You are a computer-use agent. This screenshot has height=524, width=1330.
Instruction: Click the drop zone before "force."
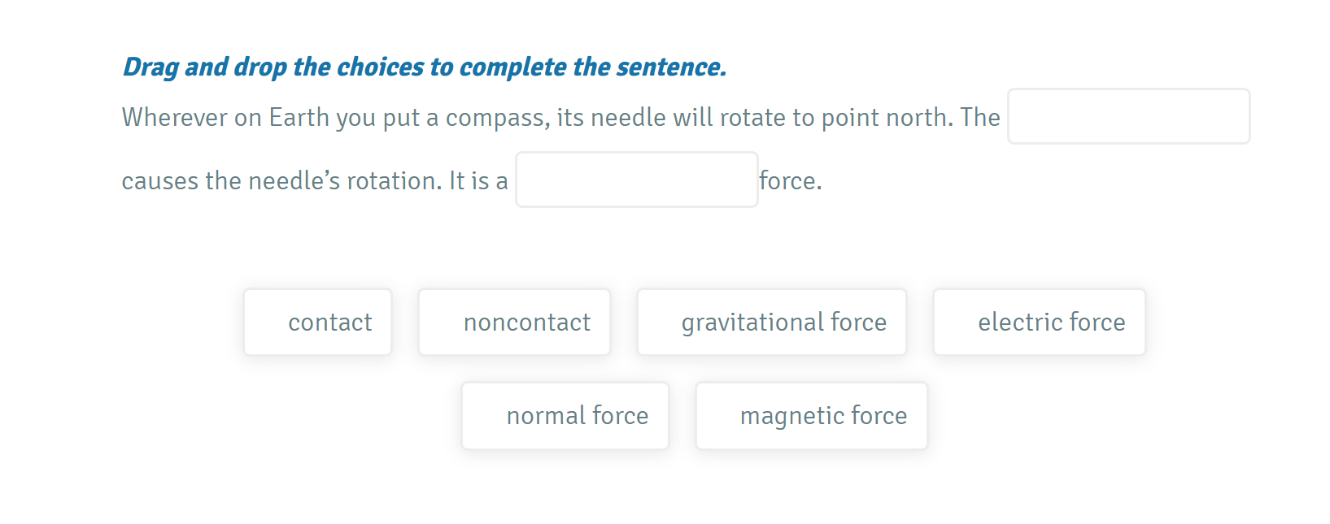tap(636, 179)
